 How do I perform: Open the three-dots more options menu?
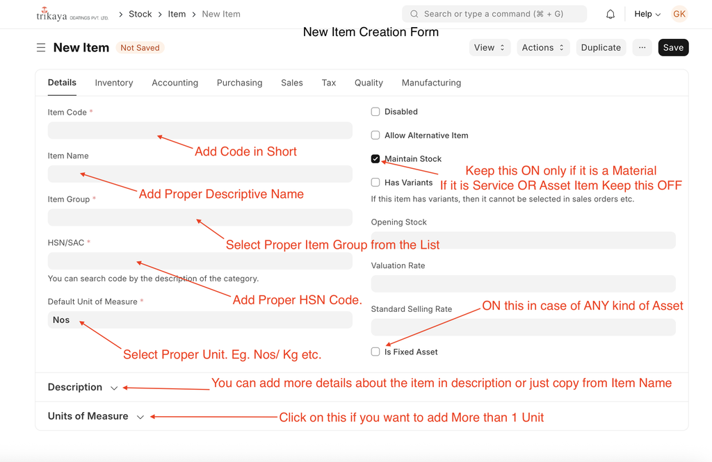pyautogui.click(x=642, y=48)
